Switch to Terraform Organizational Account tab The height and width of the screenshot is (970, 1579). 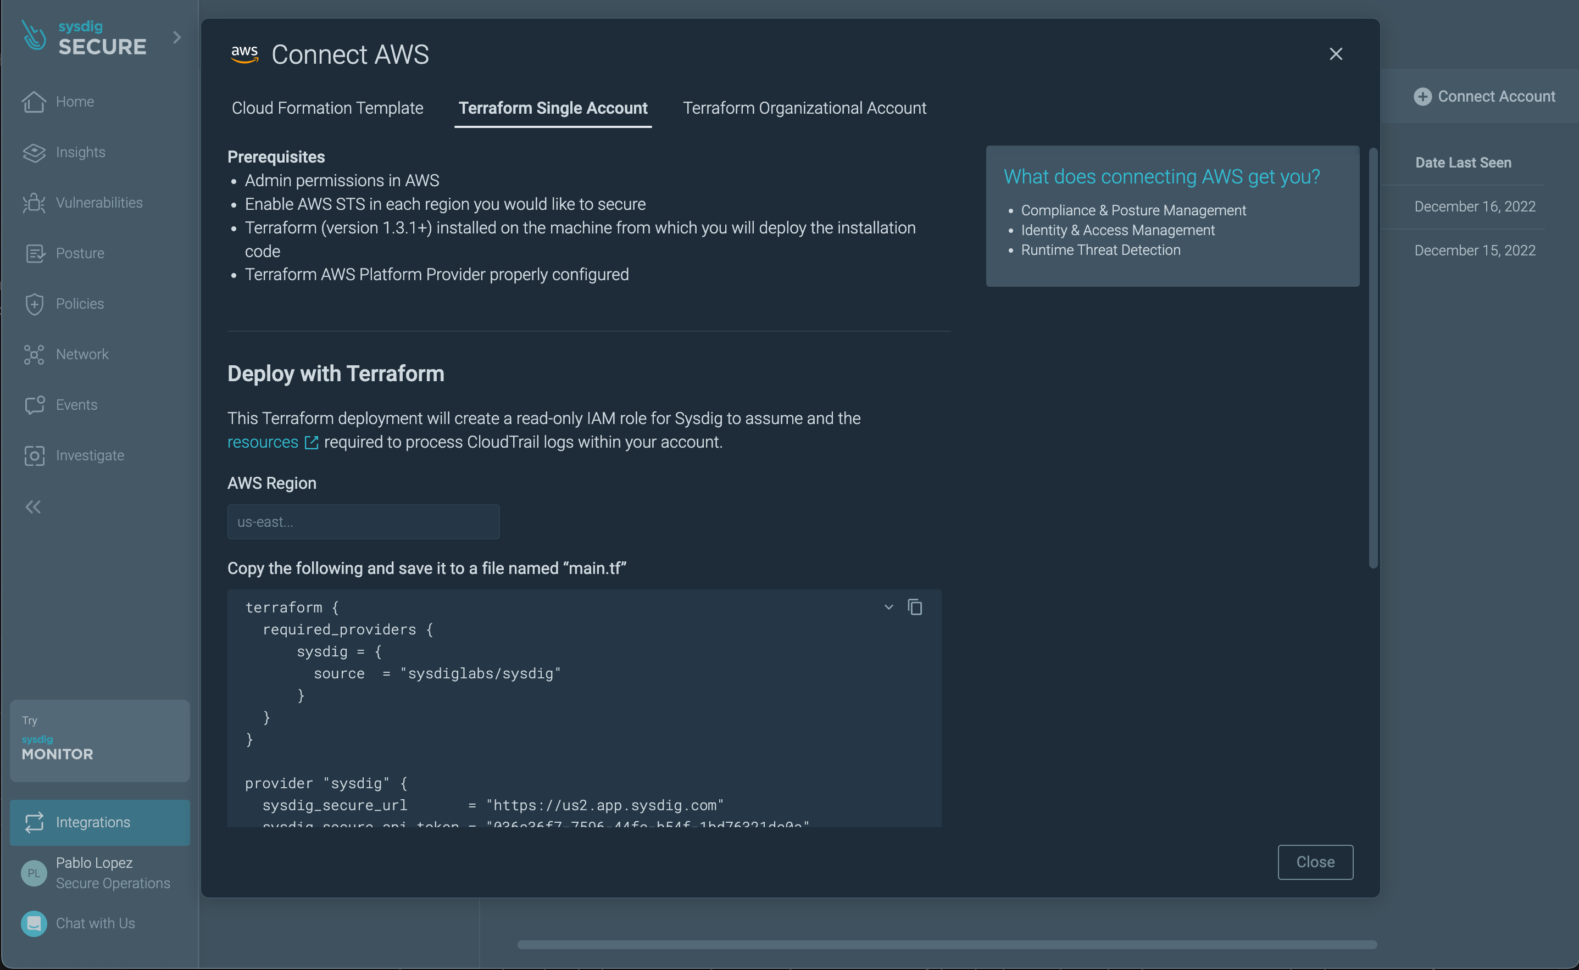click(x=804, y=108)
